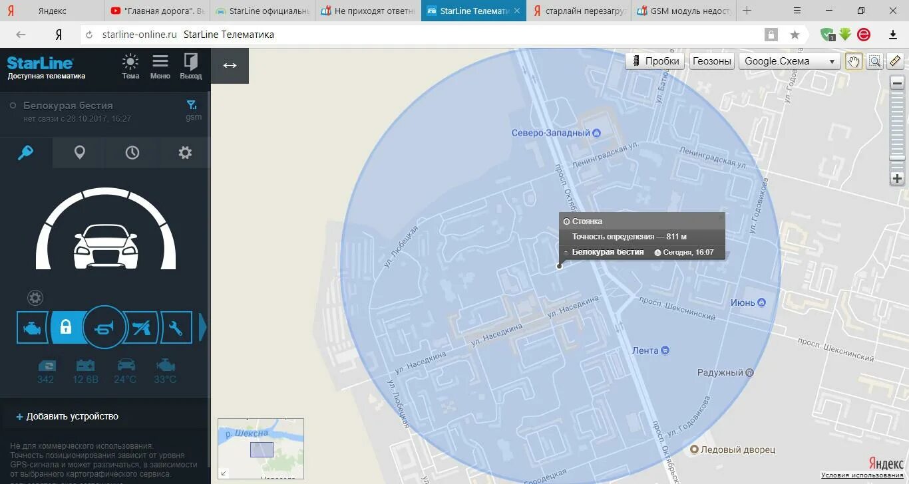Switch to the location pin tab
Screen dimensions: 909x484
(79, 152)
